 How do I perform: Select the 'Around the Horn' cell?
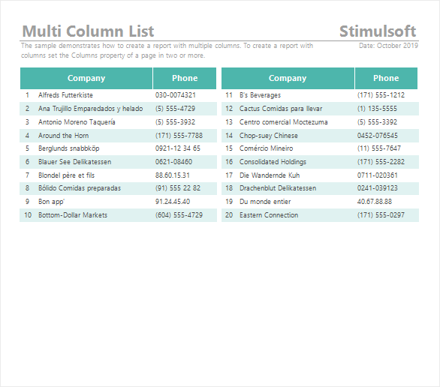[x=63, y=136]
